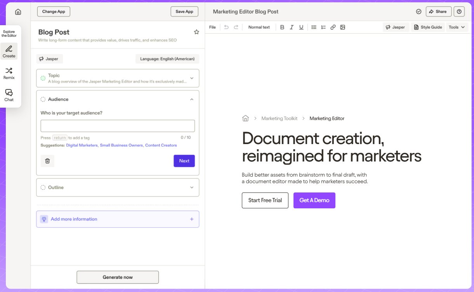This screenshot has height=292, width=474.
Task: Toggle underline text formatting
Action: (301, 27)
